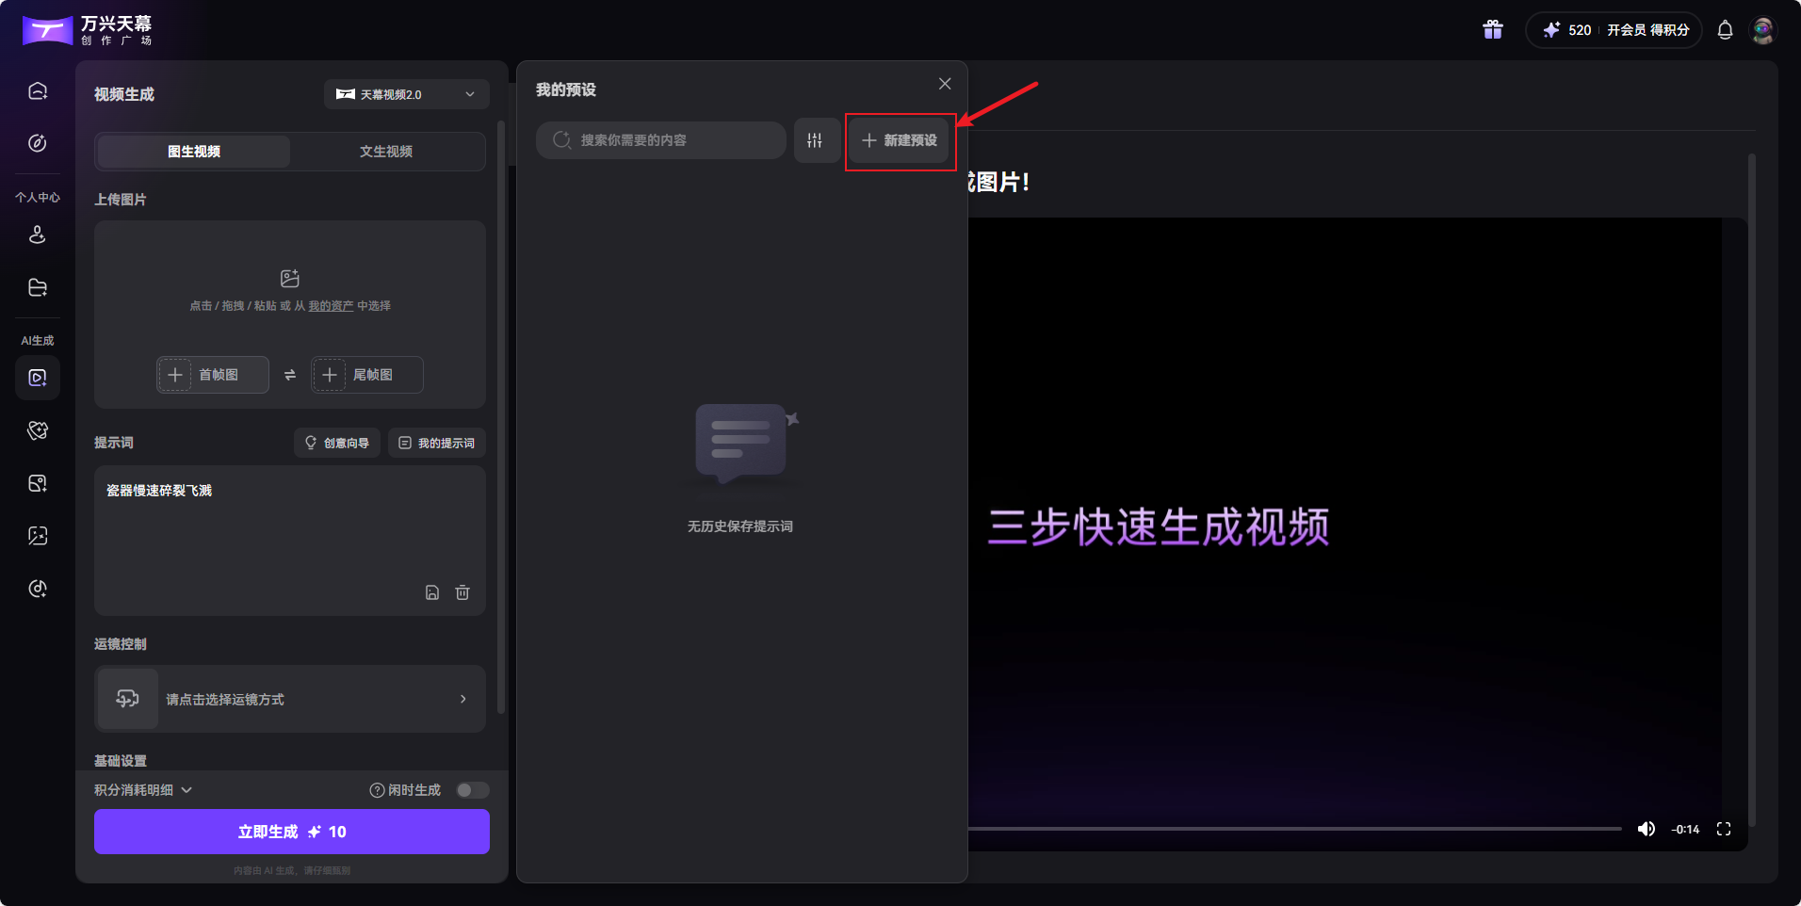Screen dimensions: 1801x906
Task: Select the video generation icon in AI sidebar
Action: (37, 378)
